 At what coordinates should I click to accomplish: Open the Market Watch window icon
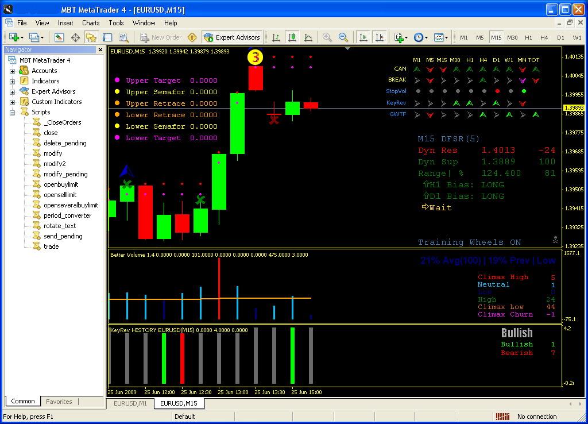tap(59, 37)
